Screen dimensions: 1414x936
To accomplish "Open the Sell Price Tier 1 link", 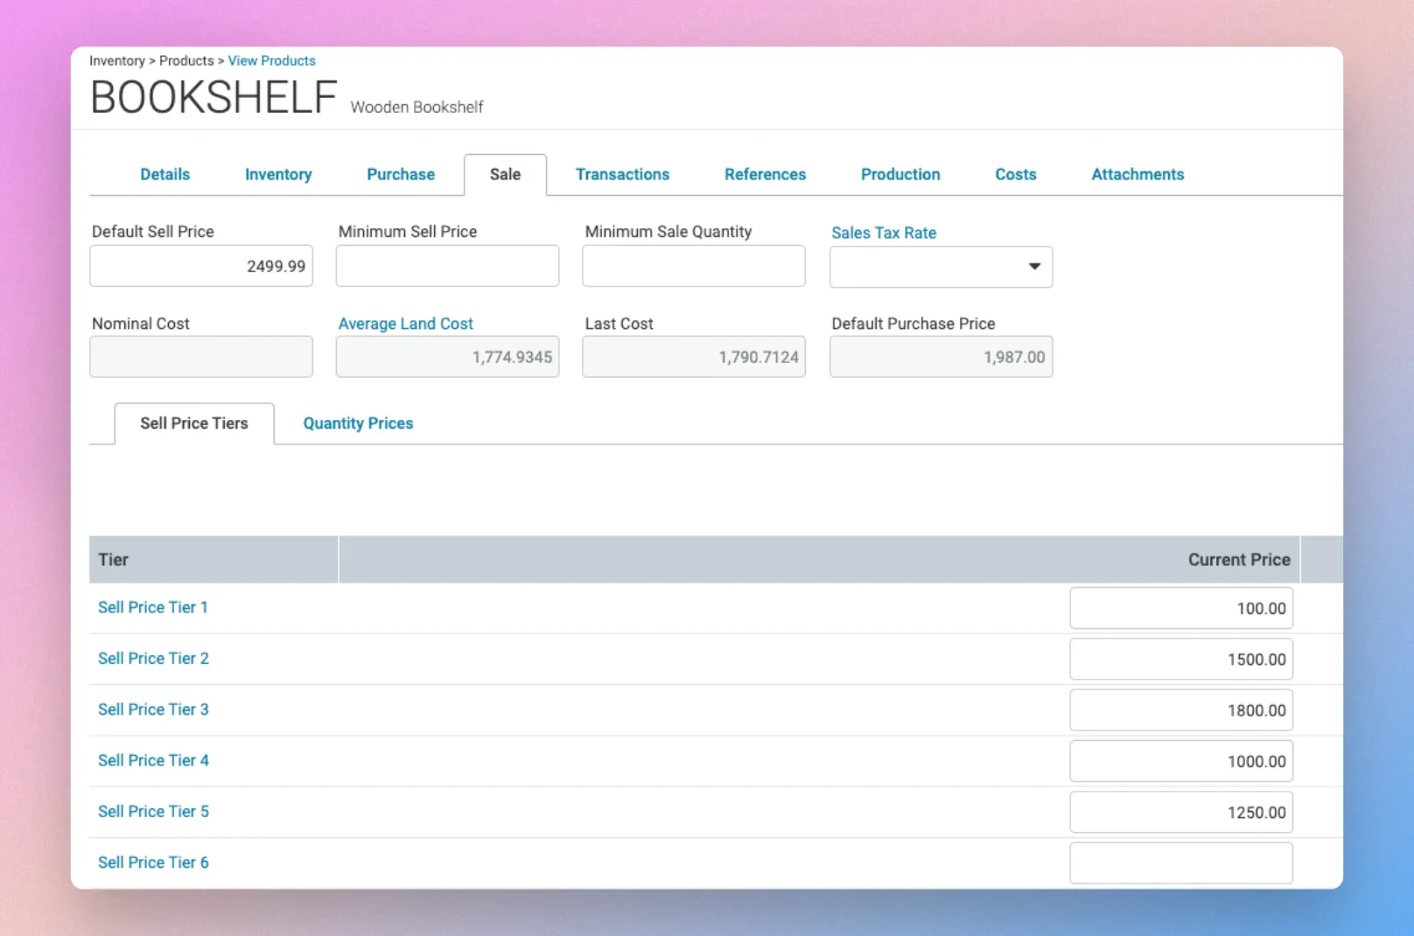I will point(153,607).
